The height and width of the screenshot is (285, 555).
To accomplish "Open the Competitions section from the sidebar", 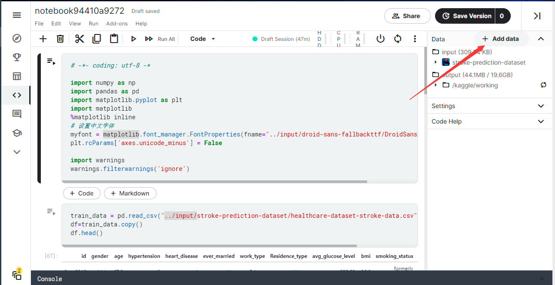I will [x=16, y=57].
